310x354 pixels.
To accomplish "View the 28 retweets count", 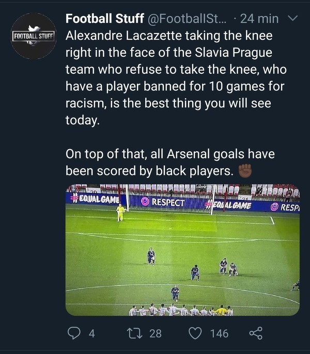I will pos(155,334).
